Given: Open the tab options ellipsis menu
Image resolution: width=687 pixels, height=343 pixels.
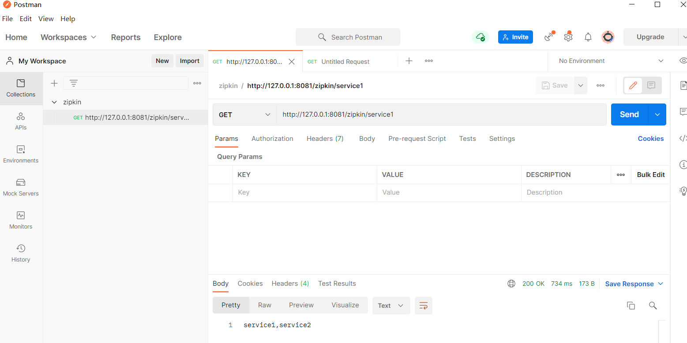Looking at the screenshot, I should tap(429, 61).
